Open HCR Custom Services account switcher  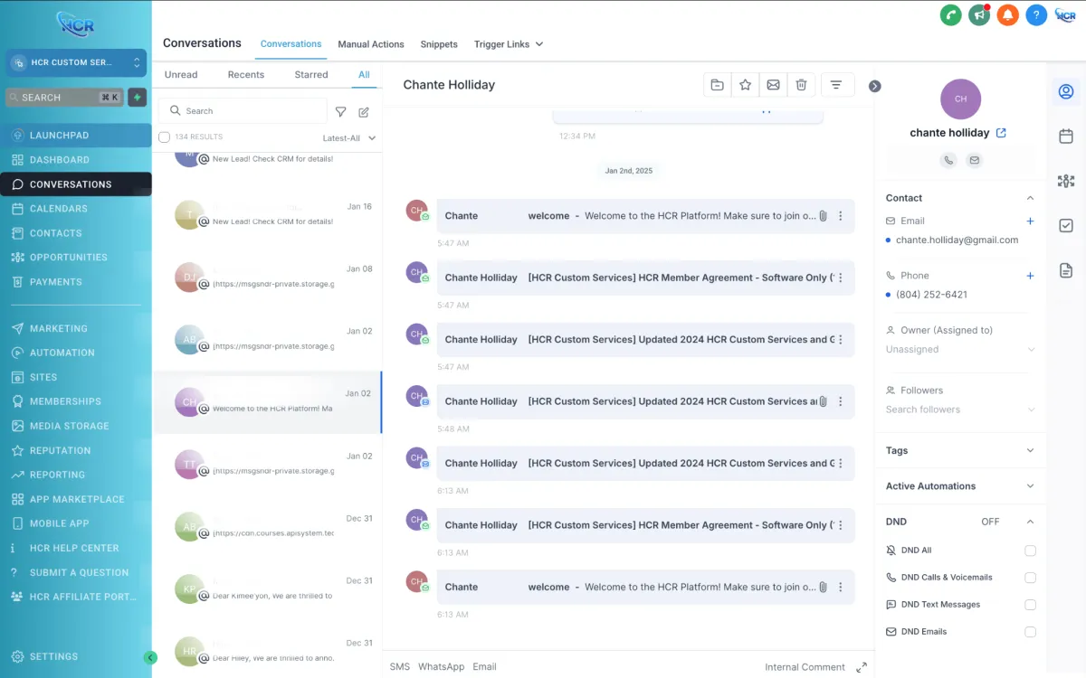76,62
